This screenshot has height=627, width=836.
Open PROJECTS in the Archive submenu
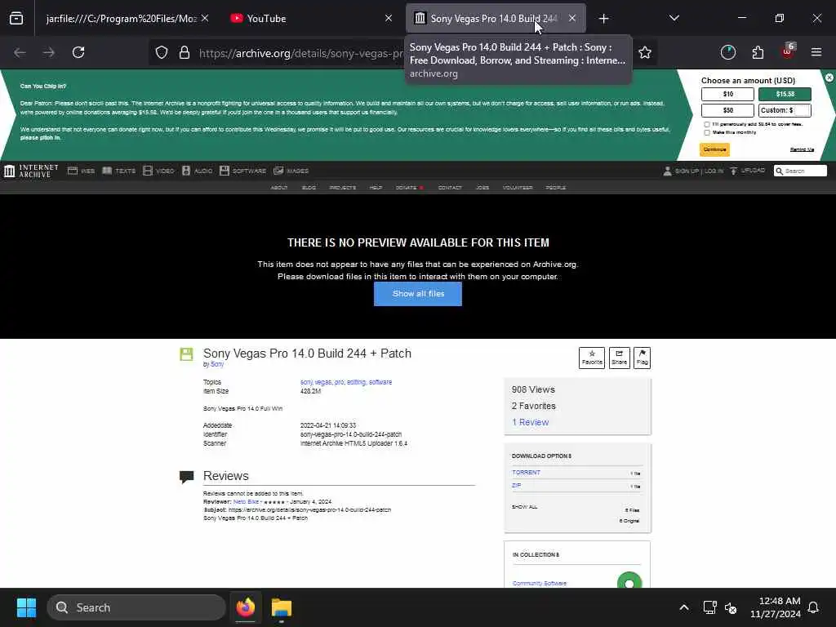point(342,188)
